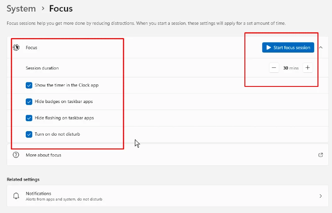The height and width of the screenshot is (213, 332).
Task: Decrease session duration with minus button
Action: [274, 68]
